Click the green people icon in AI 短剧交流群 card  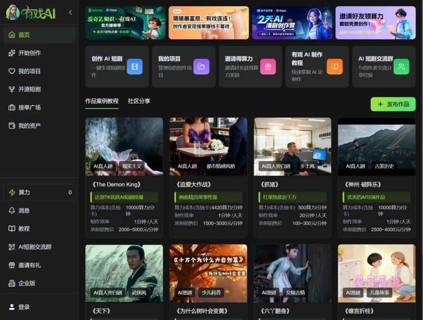point(401,67)
